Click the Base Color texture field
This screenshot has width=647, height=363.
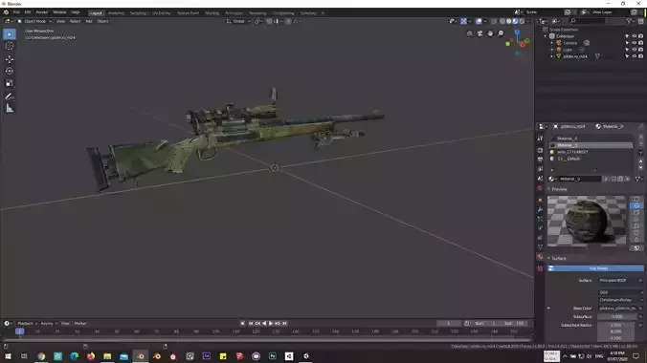coord(617,309)
